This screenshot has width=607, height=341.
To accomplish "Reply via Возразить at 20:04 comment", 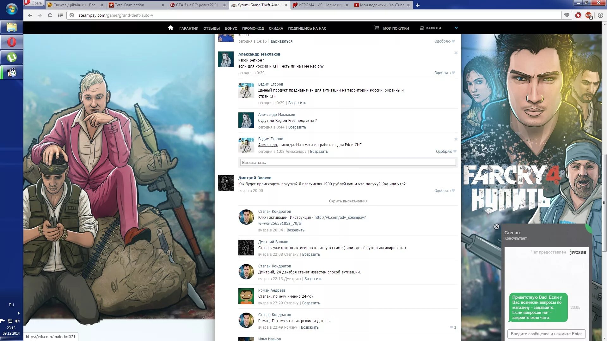I will pyautogui.click(x=296, y=230).
